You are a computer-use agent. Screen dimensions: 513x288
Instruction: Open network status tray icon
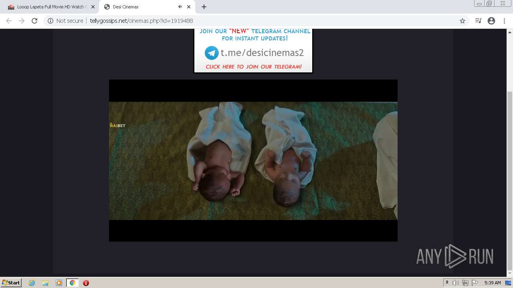tap(465, 283)
